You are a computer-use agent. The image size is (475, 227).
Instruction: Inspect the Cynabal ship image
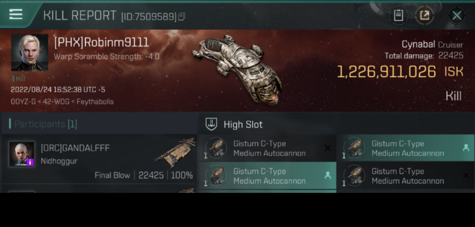click(237, 69)
